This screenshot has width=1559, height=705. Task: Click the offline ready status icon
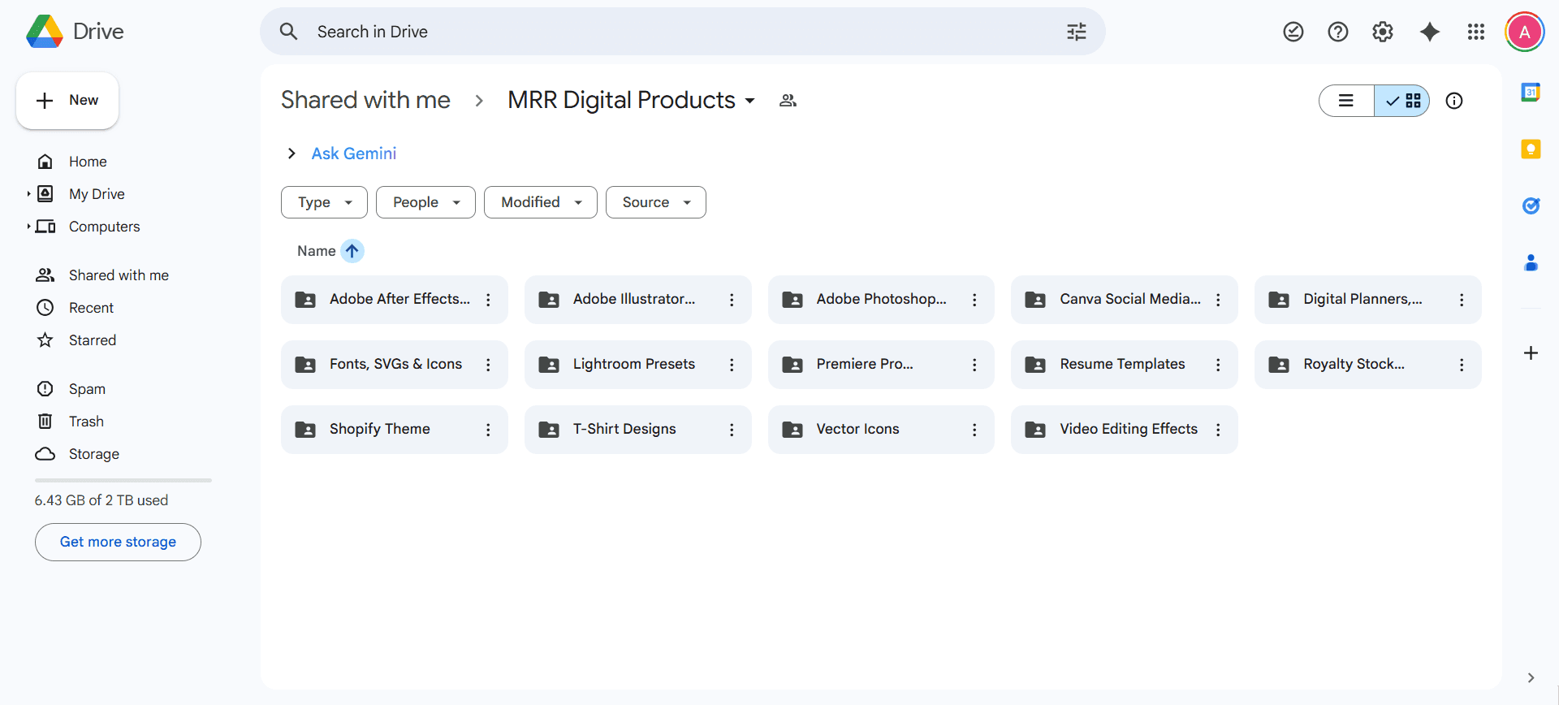(x=1293, y=32)
